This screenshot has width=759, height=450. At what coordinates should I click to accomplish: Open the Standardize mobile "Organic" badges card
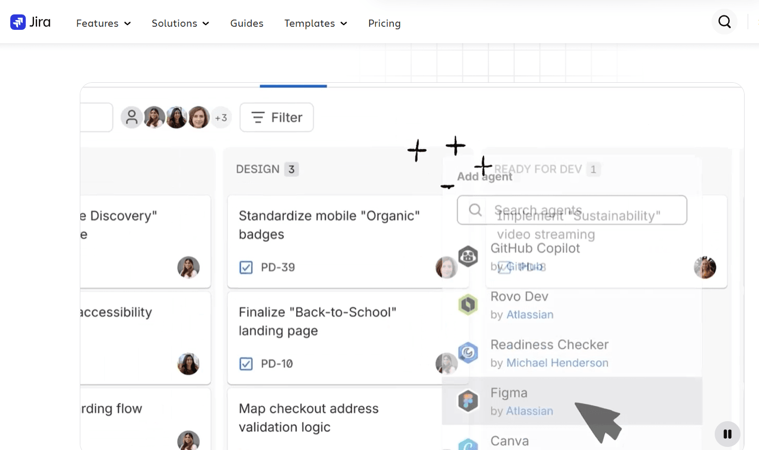[x=348, y=241]
